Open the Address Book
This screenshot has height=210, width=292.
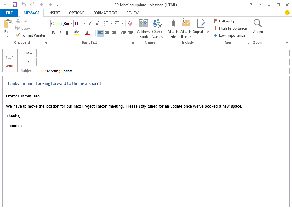click(x=143, y=28)
